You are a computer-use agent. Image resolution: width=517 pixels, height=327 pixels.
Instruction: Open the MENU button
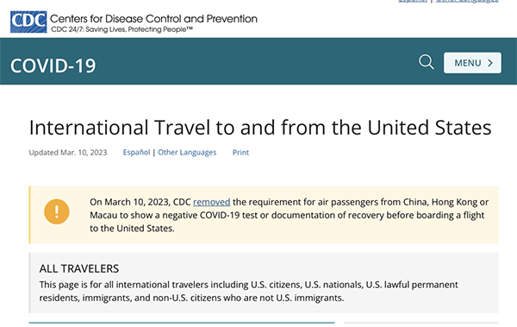pos(472,63)
